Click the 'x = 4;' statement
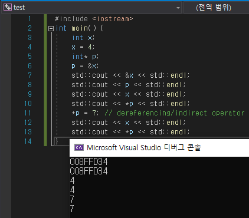Viewport: 249px width, 218px height. (x=83, y=47)
